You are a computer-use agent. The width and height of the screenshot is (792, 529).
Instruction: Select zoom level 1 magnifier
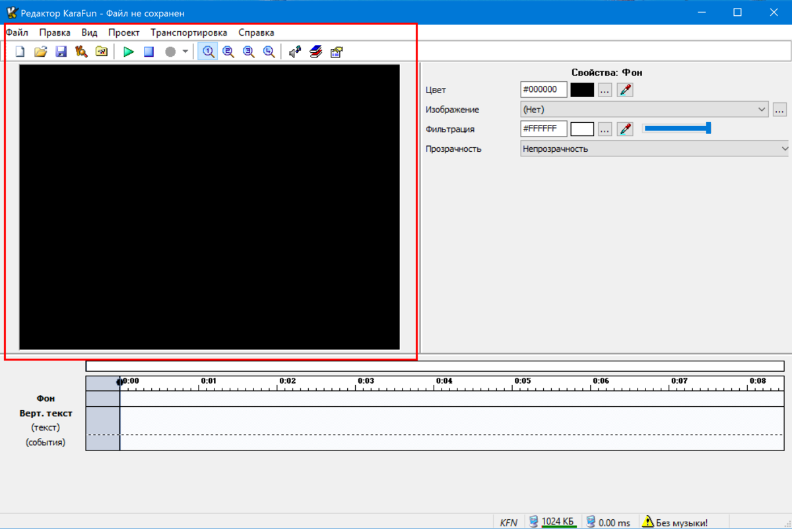[209, 52]
